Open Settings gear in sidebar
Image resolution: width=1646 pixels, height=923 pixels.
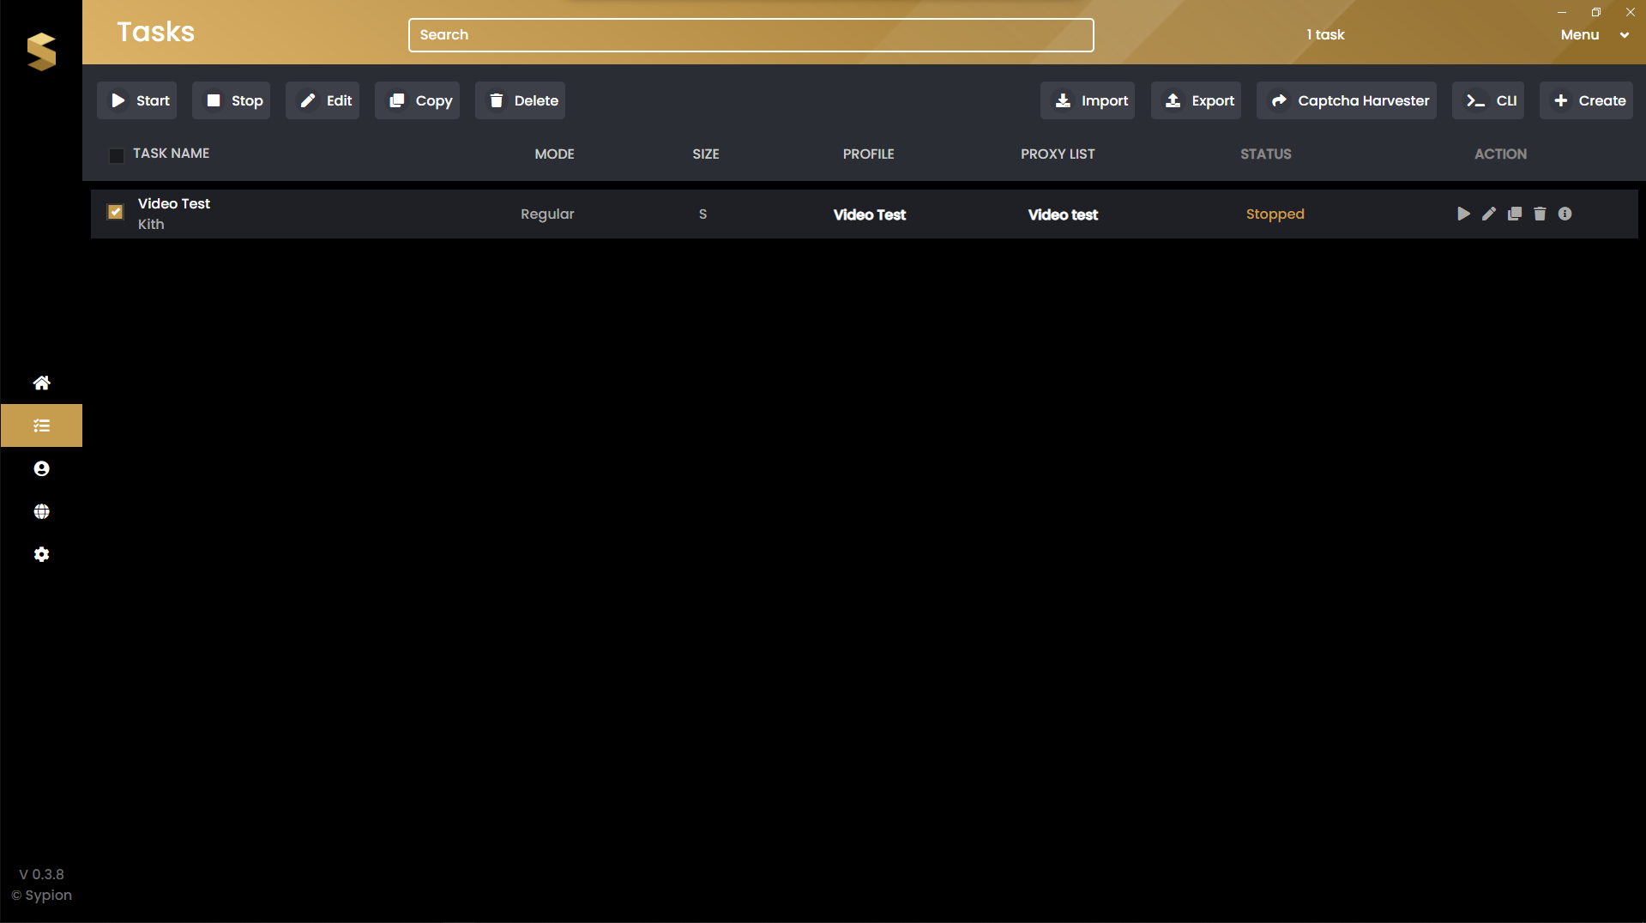pyautogui.click(x=41, y=554)
